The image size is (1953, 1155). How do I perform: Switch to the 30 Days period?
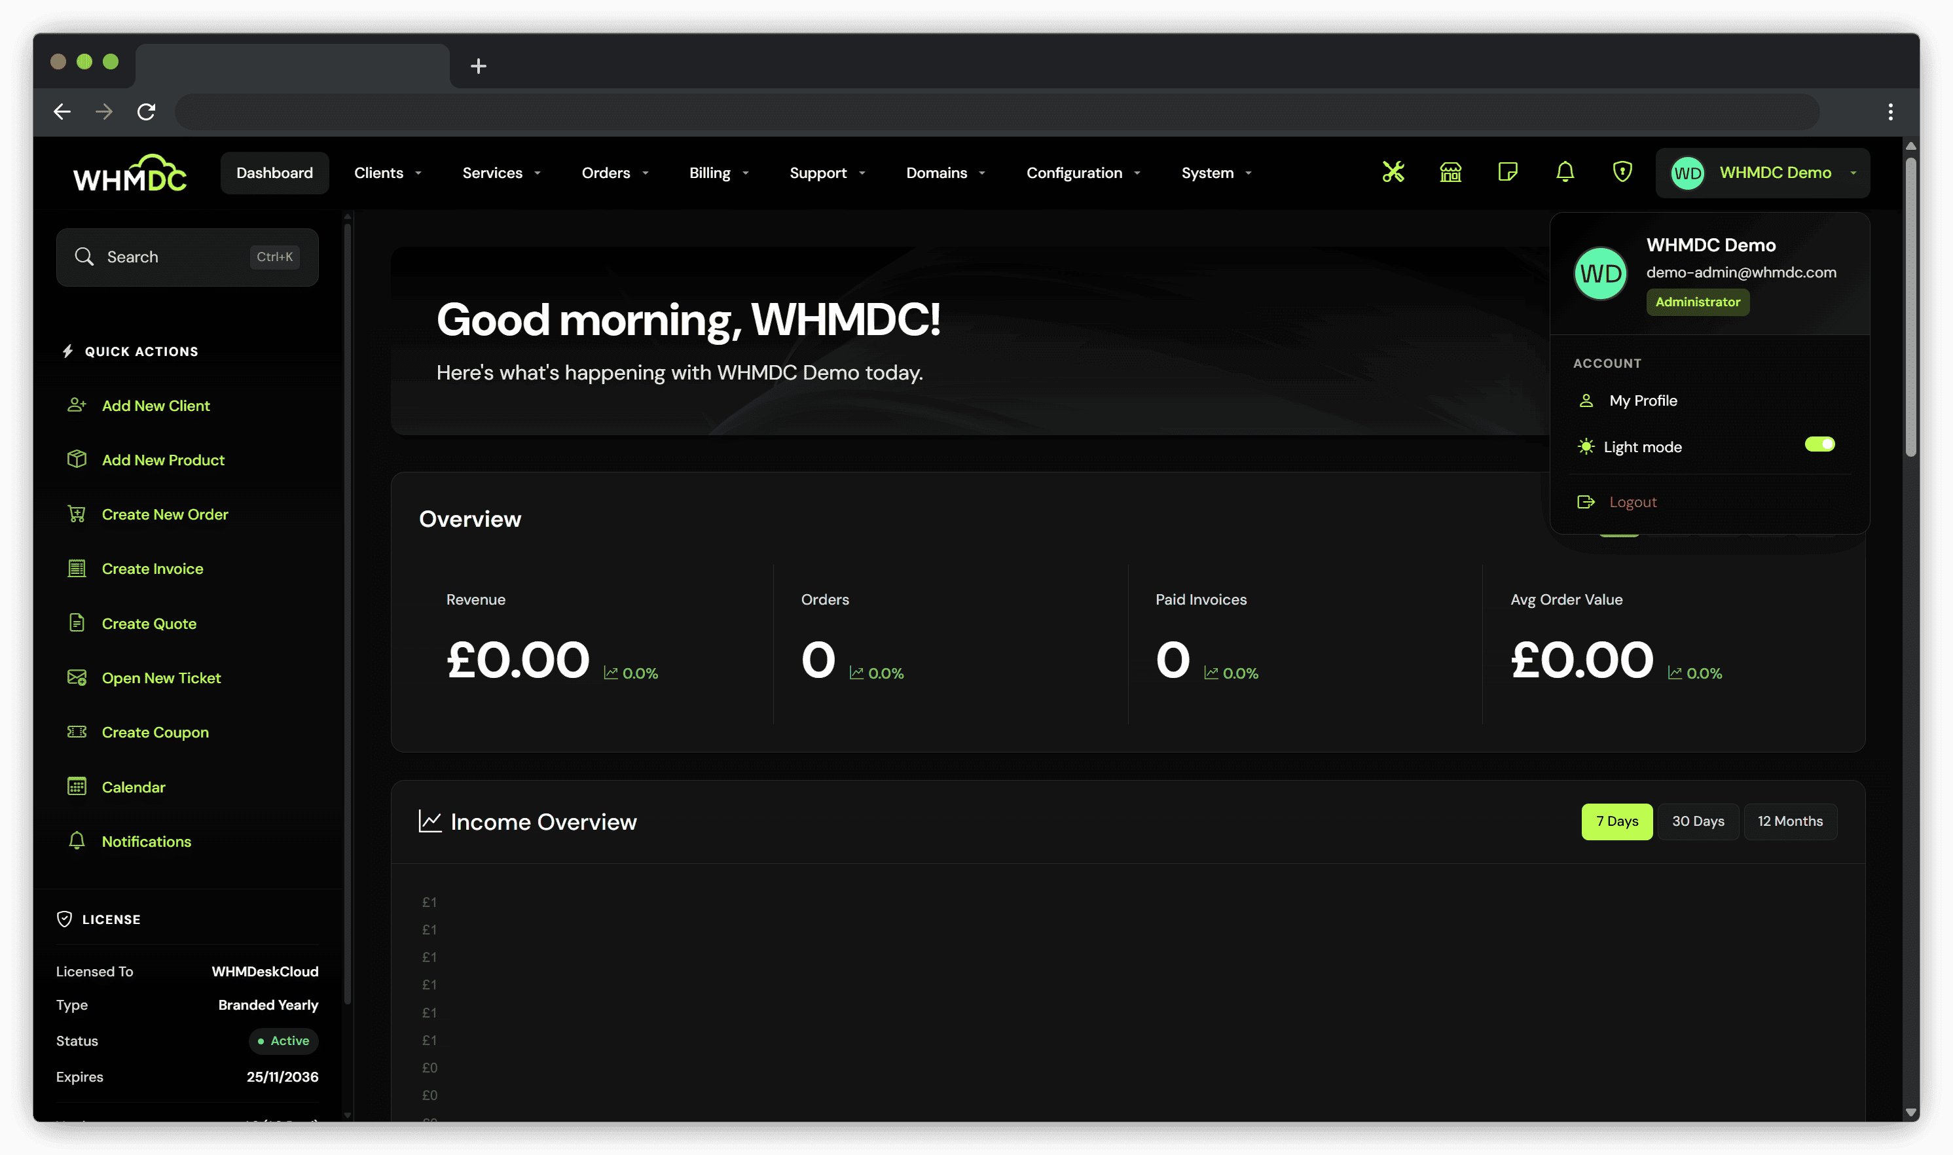[x=1698, y=821]
